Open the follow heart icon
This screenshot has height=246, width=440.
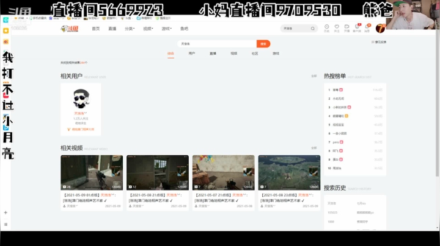(337, 28)
